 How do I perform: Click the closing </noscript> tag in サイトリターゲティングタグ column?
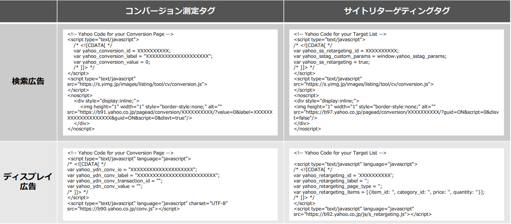click(307, 129)
